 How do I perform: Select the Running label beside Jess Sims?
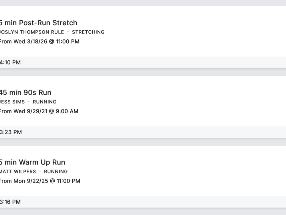pyautogui.click(x=45, y=102)
